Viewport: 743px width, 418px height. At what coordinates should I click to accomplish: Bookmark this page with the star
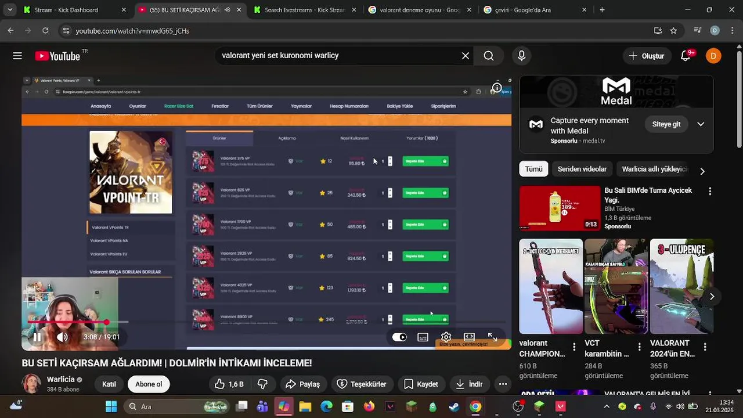pos(673,31)
